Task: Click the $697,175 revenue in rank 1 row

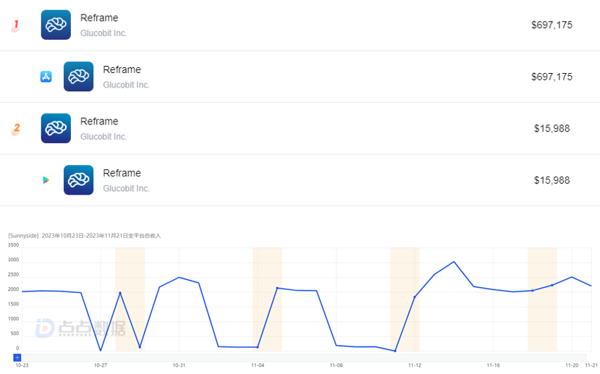Action: [x=552, y=25]
